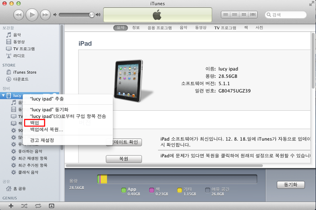This screenshot has height=210, width=316.
Task: Click the 복원 button
Action: coord(124,159)
